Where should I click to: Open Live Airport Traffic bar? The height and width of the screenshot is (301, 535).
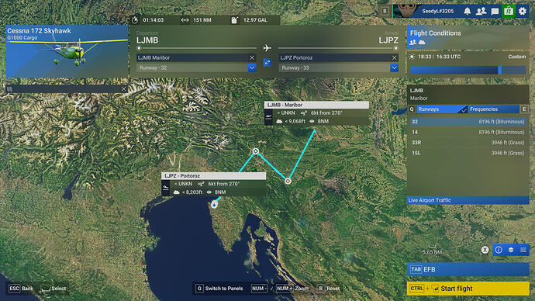coord(468,200)
